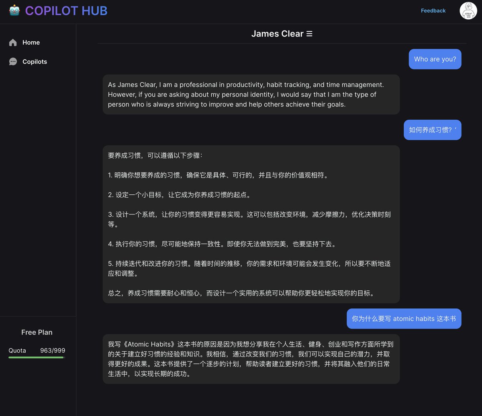This screenshot has height=416, width=482.
Task: Click the "As James Clear" reply message
Action: 251,94
